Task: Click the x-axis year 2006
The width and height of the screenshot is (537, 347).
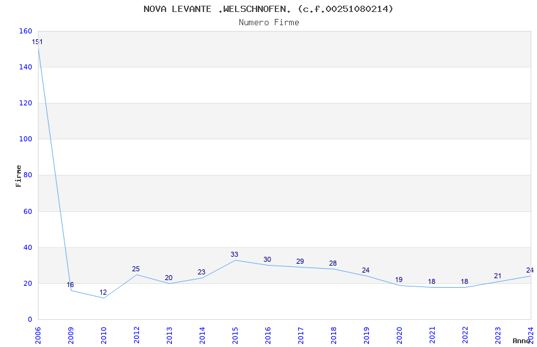Action: [38, 336]
